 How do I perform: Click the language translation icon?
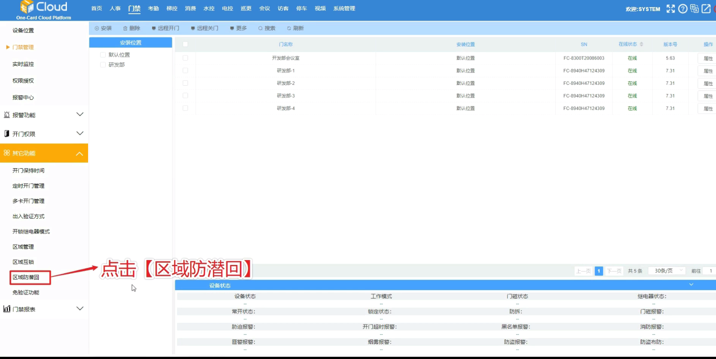(x=694, y=9)
